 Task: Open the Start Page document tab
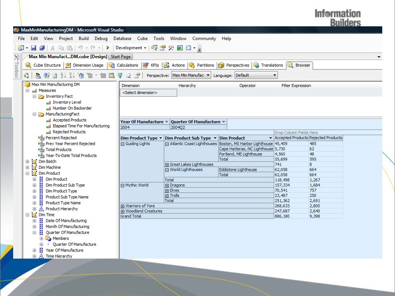[x=121, y=57]
